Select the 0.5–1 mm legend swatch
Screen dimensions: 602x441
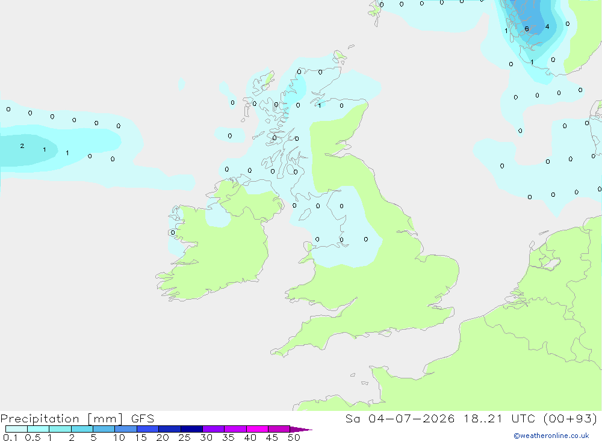pyautogui.click(x=38, y=429)
